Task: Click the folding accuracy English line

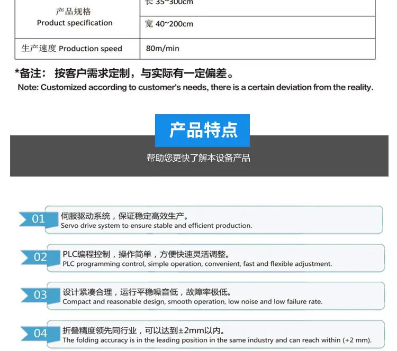Action: tap(217, 340)
